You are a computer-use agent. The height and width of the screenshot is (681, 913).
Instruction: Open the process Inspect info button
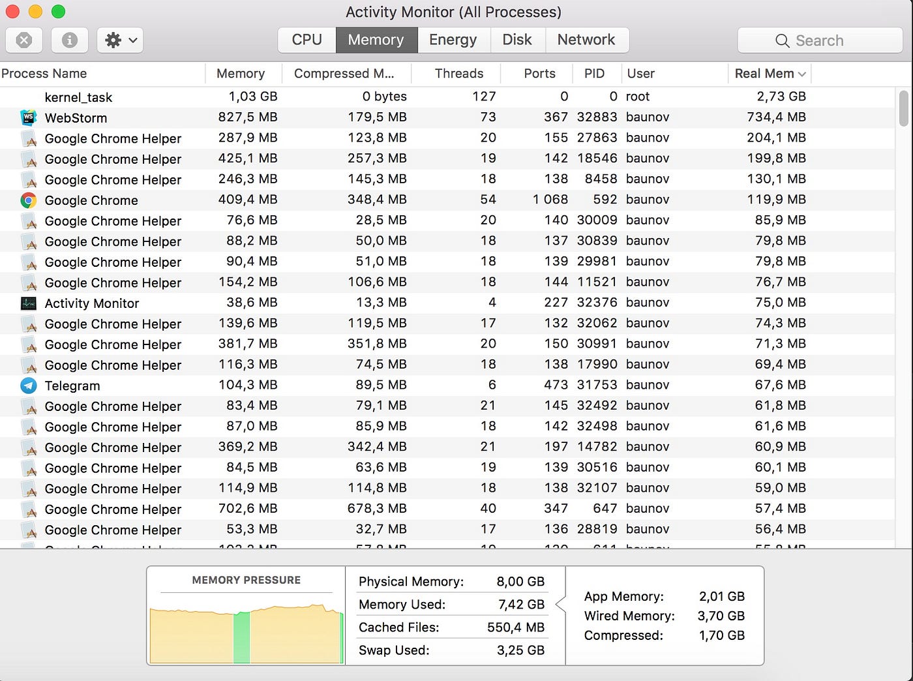coord(70,40)
